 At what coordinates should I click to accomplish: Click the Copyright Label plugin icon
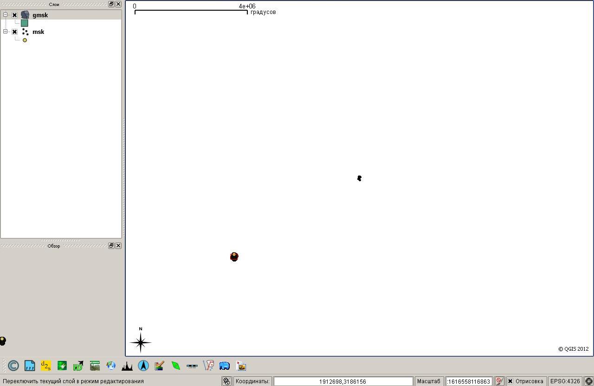pos(13,366)
